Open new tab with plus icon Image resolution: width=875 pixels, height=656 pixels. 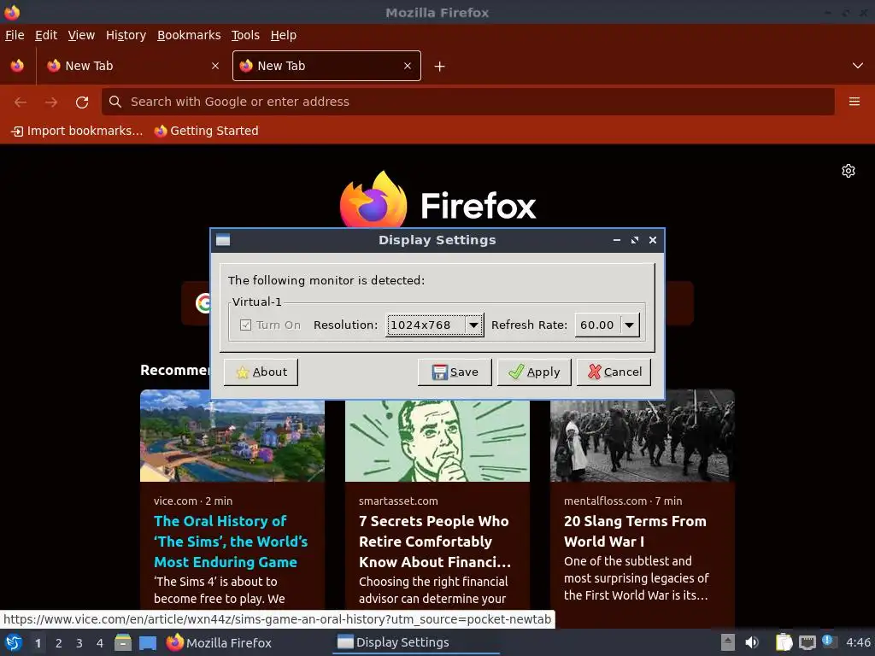click(440, 67)
